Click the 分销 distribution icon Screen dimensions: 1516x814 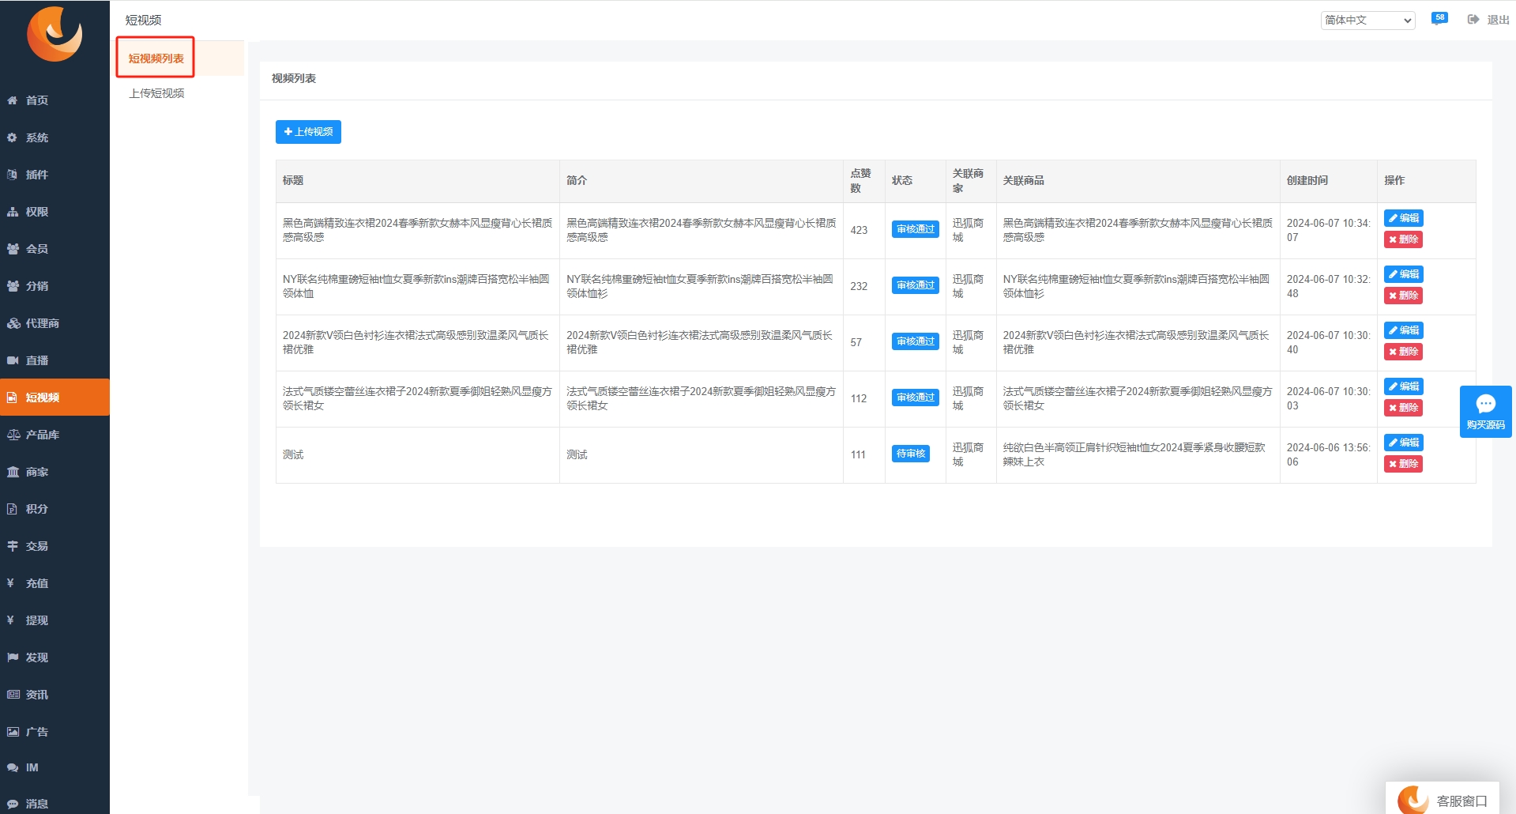tap(13, 286)
